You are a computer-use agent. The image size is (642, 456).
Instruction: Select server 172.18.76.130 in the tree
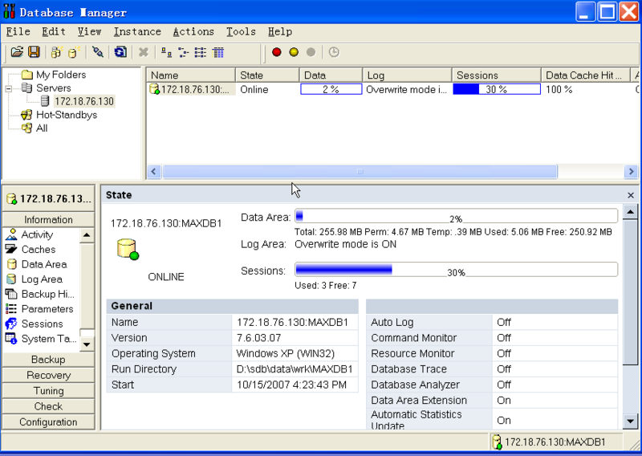tap(83, 101)
